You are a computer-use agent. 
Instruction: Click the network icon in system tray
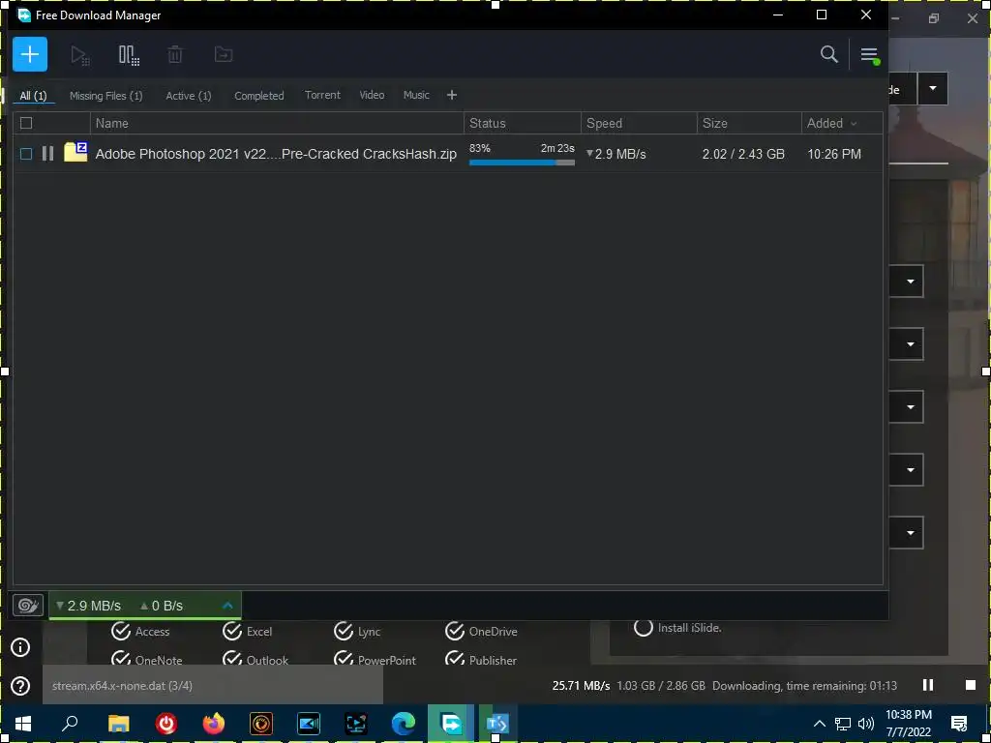pyautogui.click(x=843, y=724)
